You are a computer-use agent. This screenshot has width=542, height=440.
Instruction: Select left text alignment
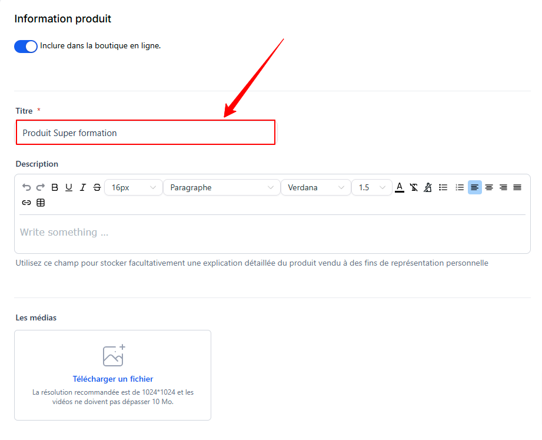pos(474,187)
